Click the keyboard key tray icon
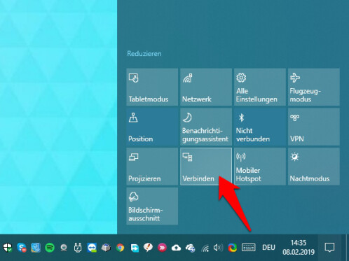349x261 pixels. 106,248
